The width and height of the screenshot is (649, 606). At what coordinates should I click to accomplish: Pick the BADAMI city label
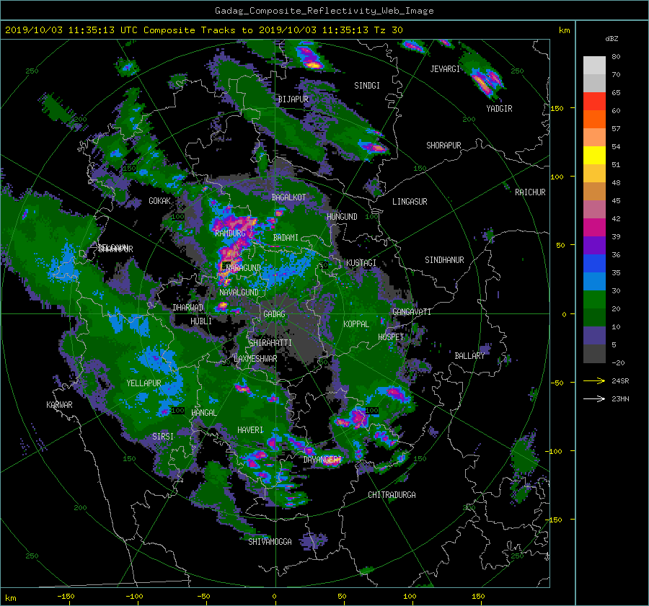(286, 238)
